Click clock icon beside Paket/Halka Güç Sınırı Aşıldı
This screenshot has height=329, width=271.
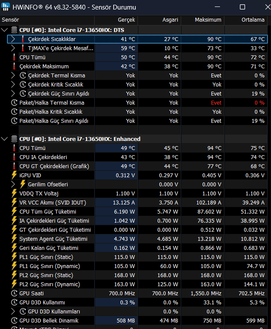coord(14,121)
